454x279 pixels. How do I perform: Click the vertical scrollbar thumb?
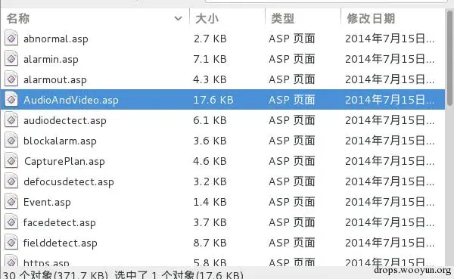click(x=449, y=58)
